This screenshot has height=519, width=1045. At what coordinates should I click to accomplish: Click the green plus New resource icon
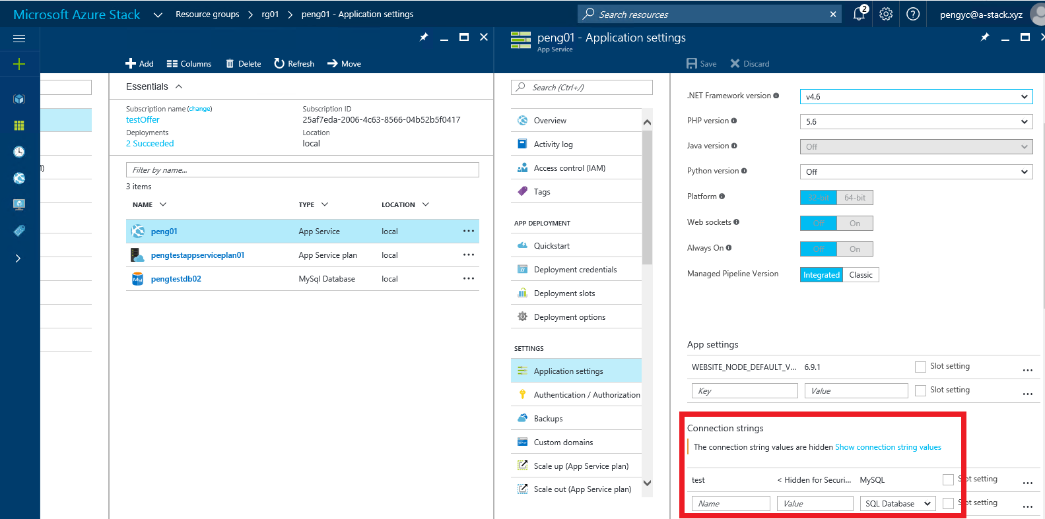(19, 64)
